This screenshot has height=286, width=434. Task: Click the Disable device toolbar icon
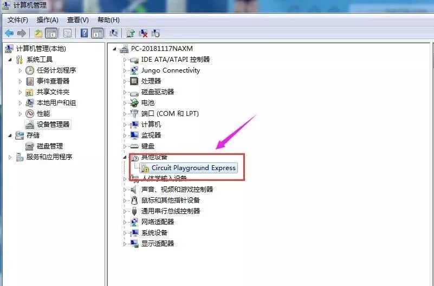point(156,34)
